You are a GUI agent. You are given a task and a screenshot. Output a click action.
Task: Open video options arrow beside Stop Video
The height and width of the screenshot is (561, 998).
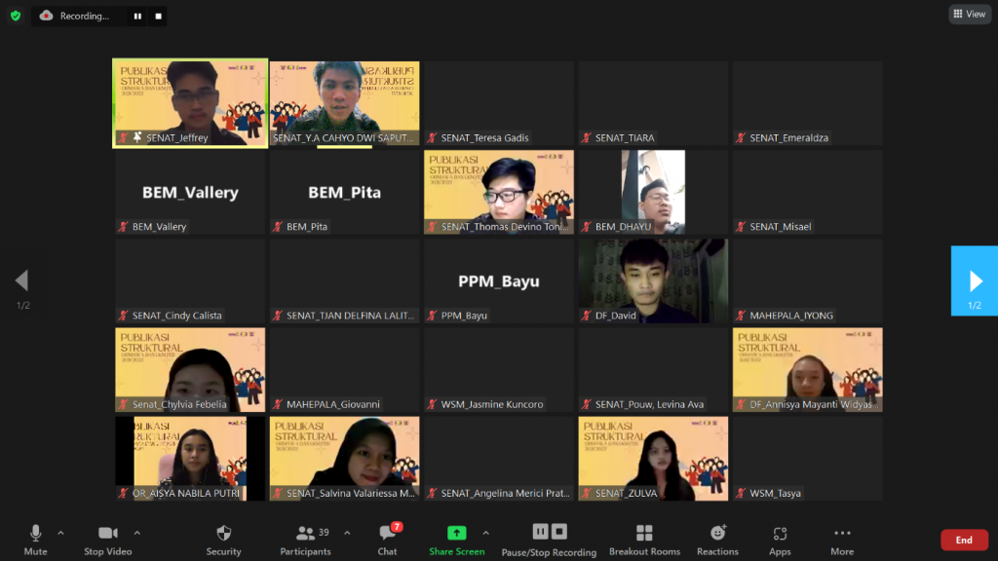coord(136,533)
